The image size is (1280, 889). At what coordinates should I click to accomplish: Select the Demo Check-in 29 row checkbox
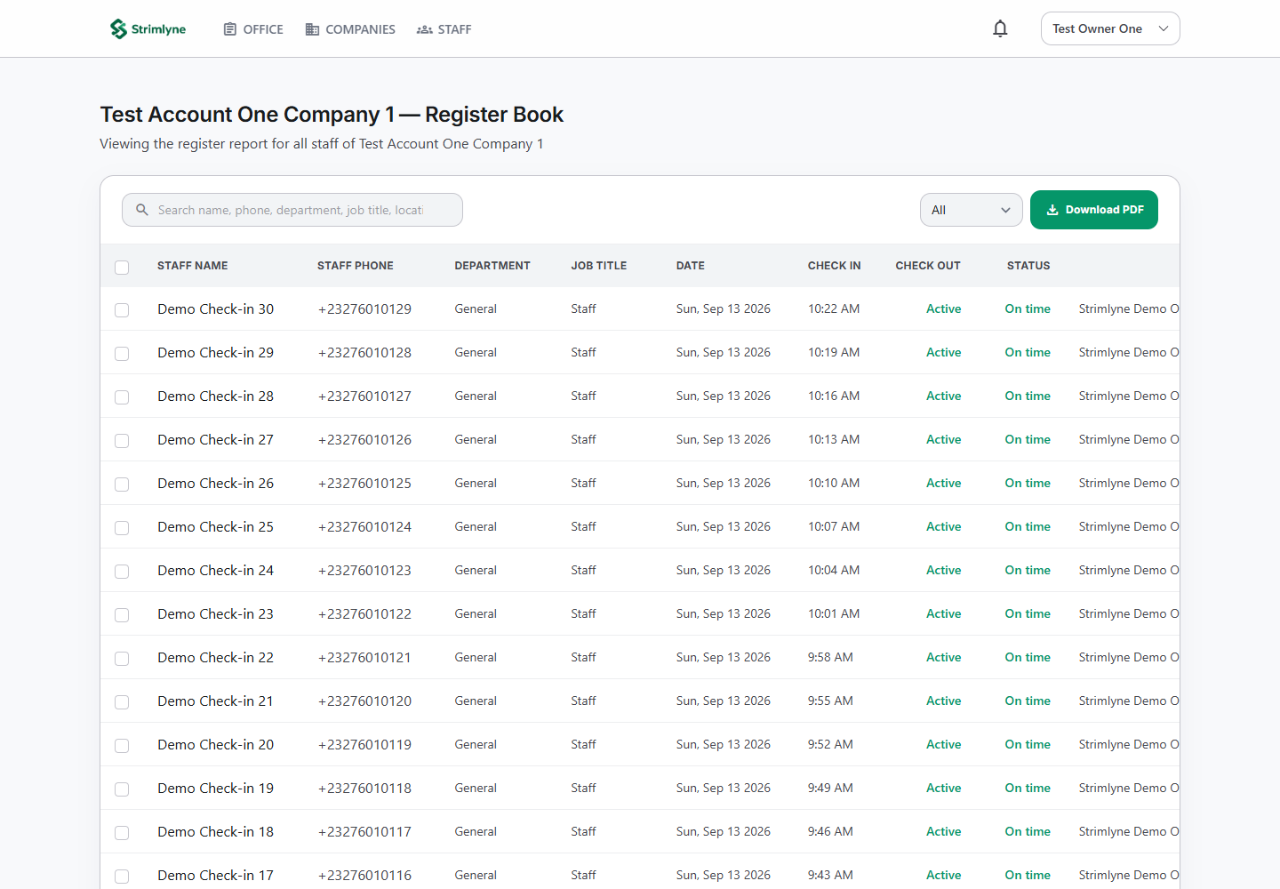coord(122,354)
